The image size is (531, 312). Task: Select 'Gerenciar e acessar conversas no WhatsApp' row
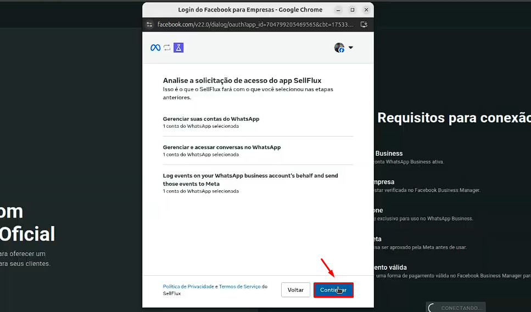tap(221, 148)
